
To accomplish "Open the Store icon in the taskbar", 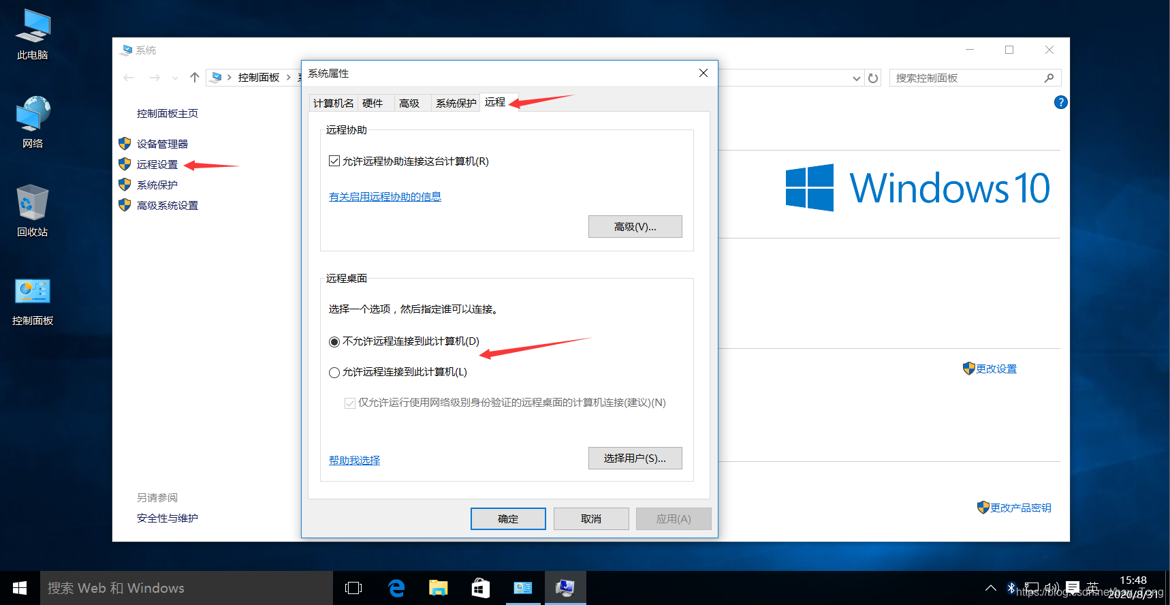I will click(x=480, y=588).
